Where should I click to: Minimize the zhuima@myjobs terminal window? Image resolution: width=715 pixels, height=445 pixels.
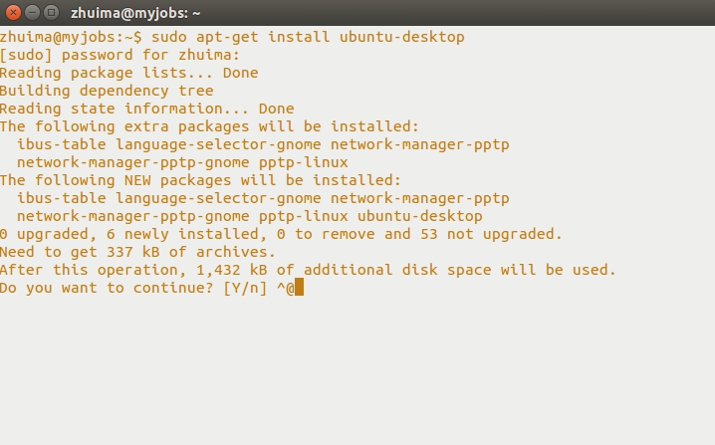[x=33, y=12]
